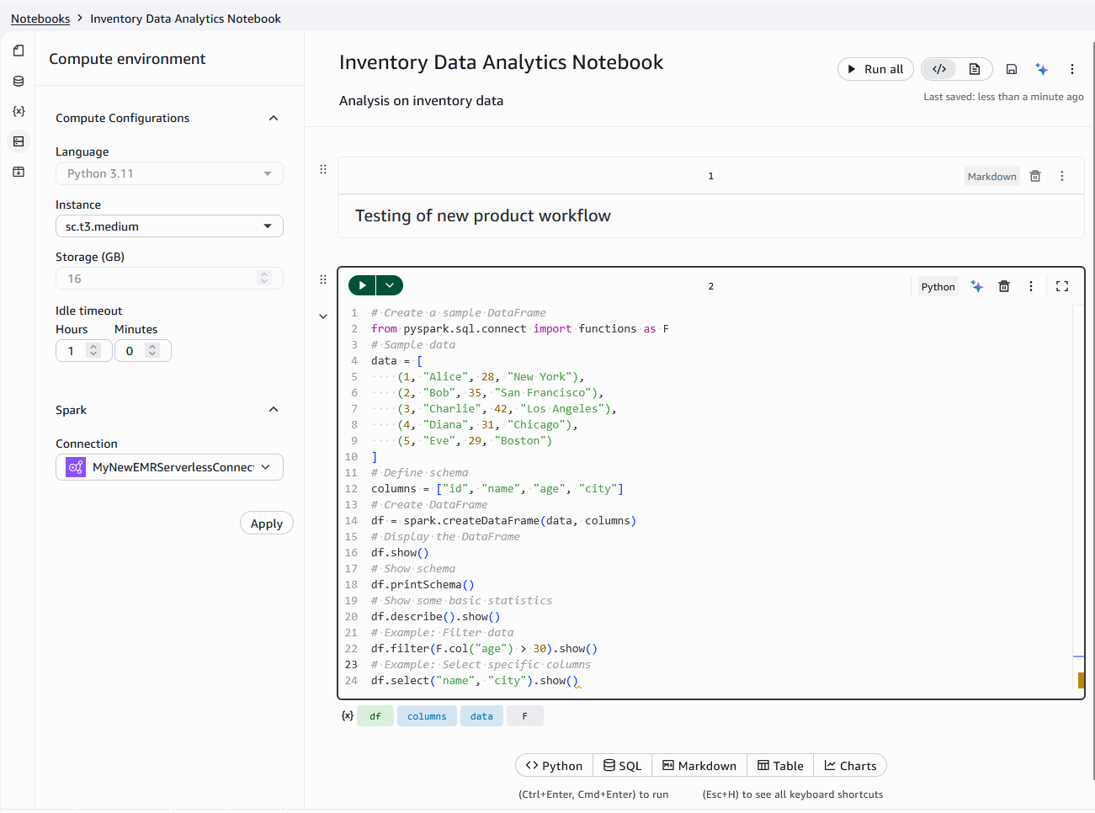Image resolution: width=1095 pixels, height=813 pixels.
Task: Click the Apply button
Action: point(267,523)
